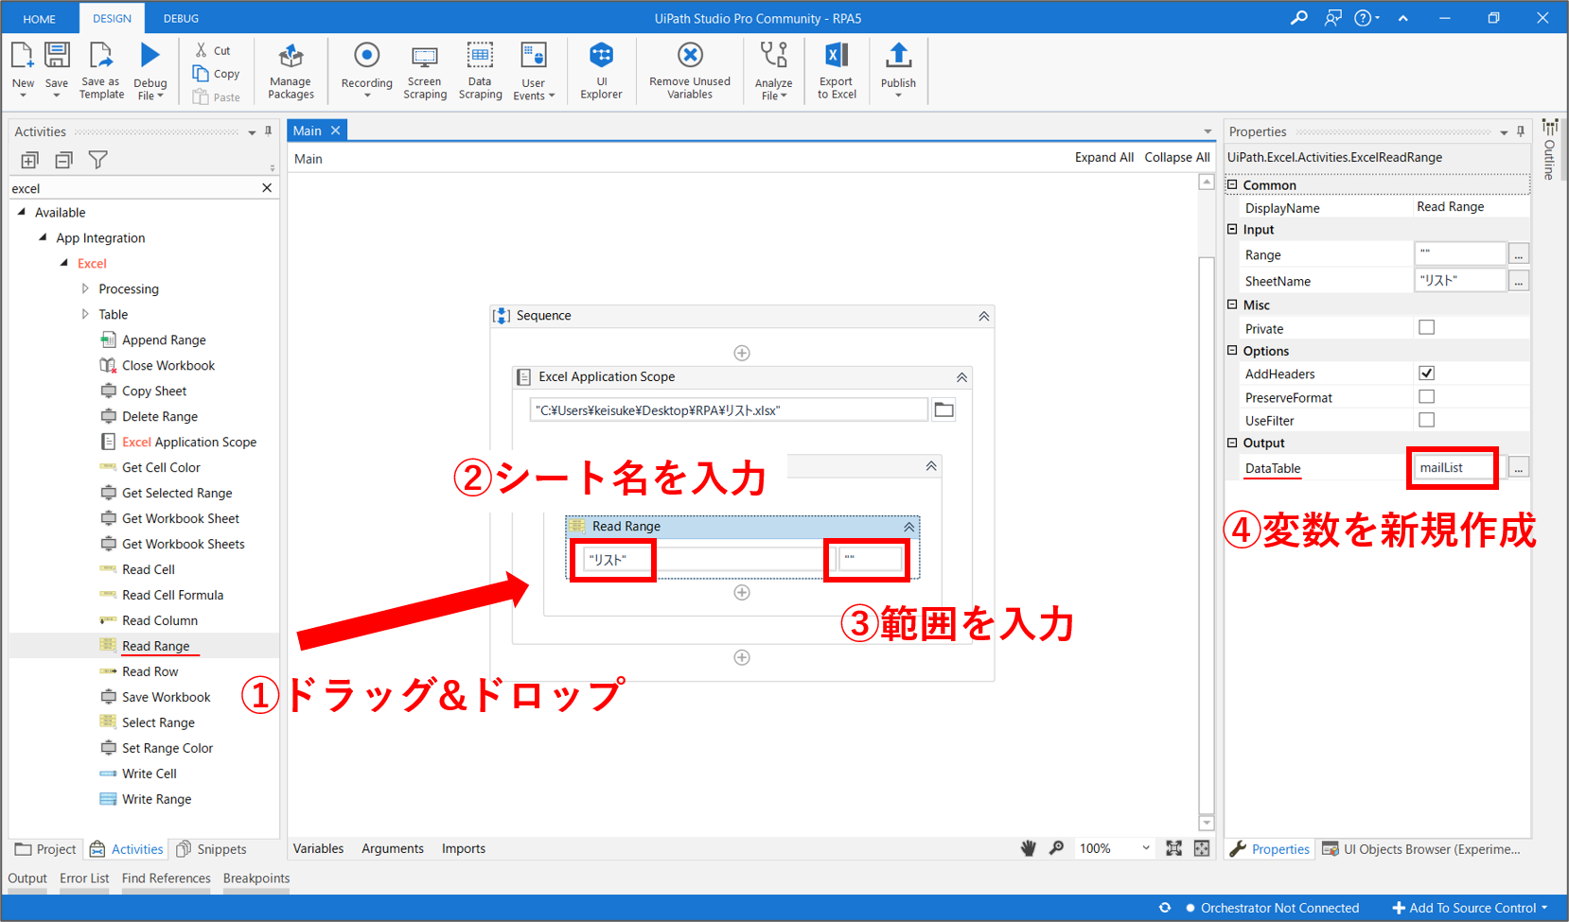Toggle the AddHeaders checkbox
This screenshot has width=1569, height=922.
(1426, 374)
